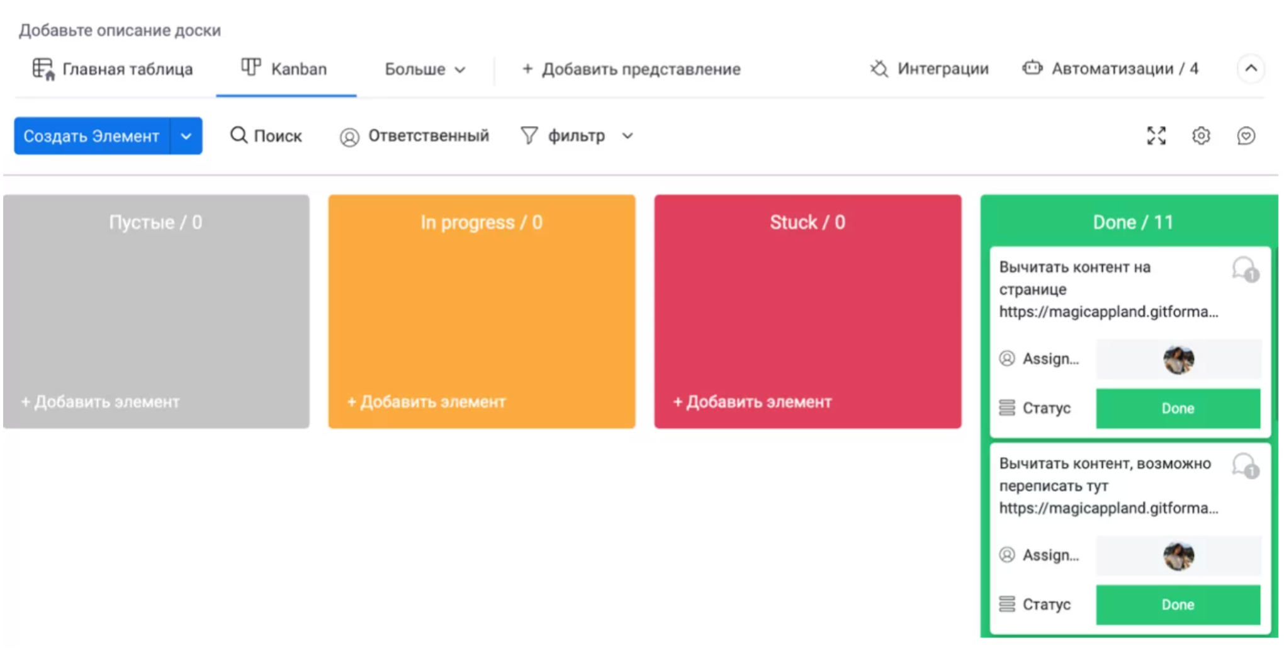Expand the фильтр dropdown chevron
Viewport: 1284px width, 661px height.
[628, 136]
